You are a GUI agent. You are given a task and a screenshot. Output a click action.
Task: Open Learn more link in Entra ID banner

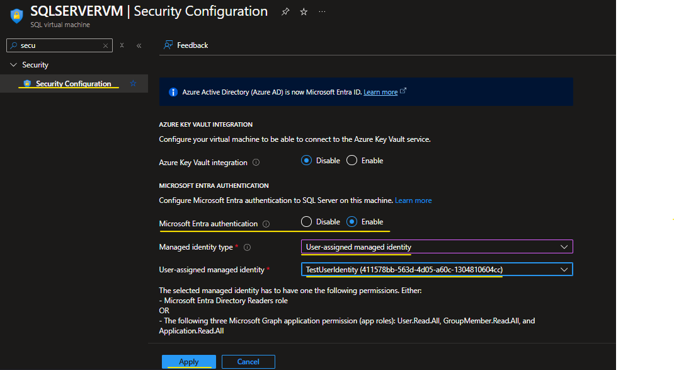(x=380, y=92)
